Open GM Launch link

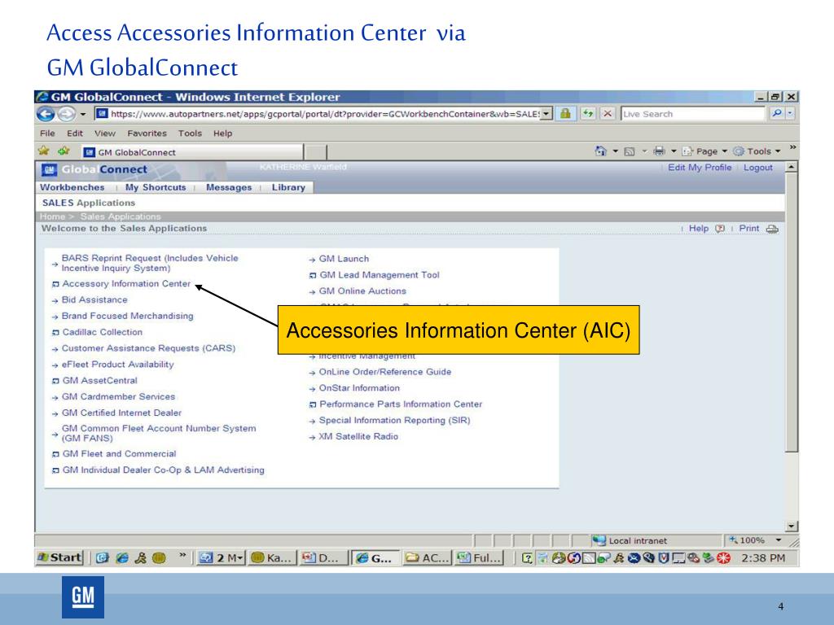pos(344,259)
